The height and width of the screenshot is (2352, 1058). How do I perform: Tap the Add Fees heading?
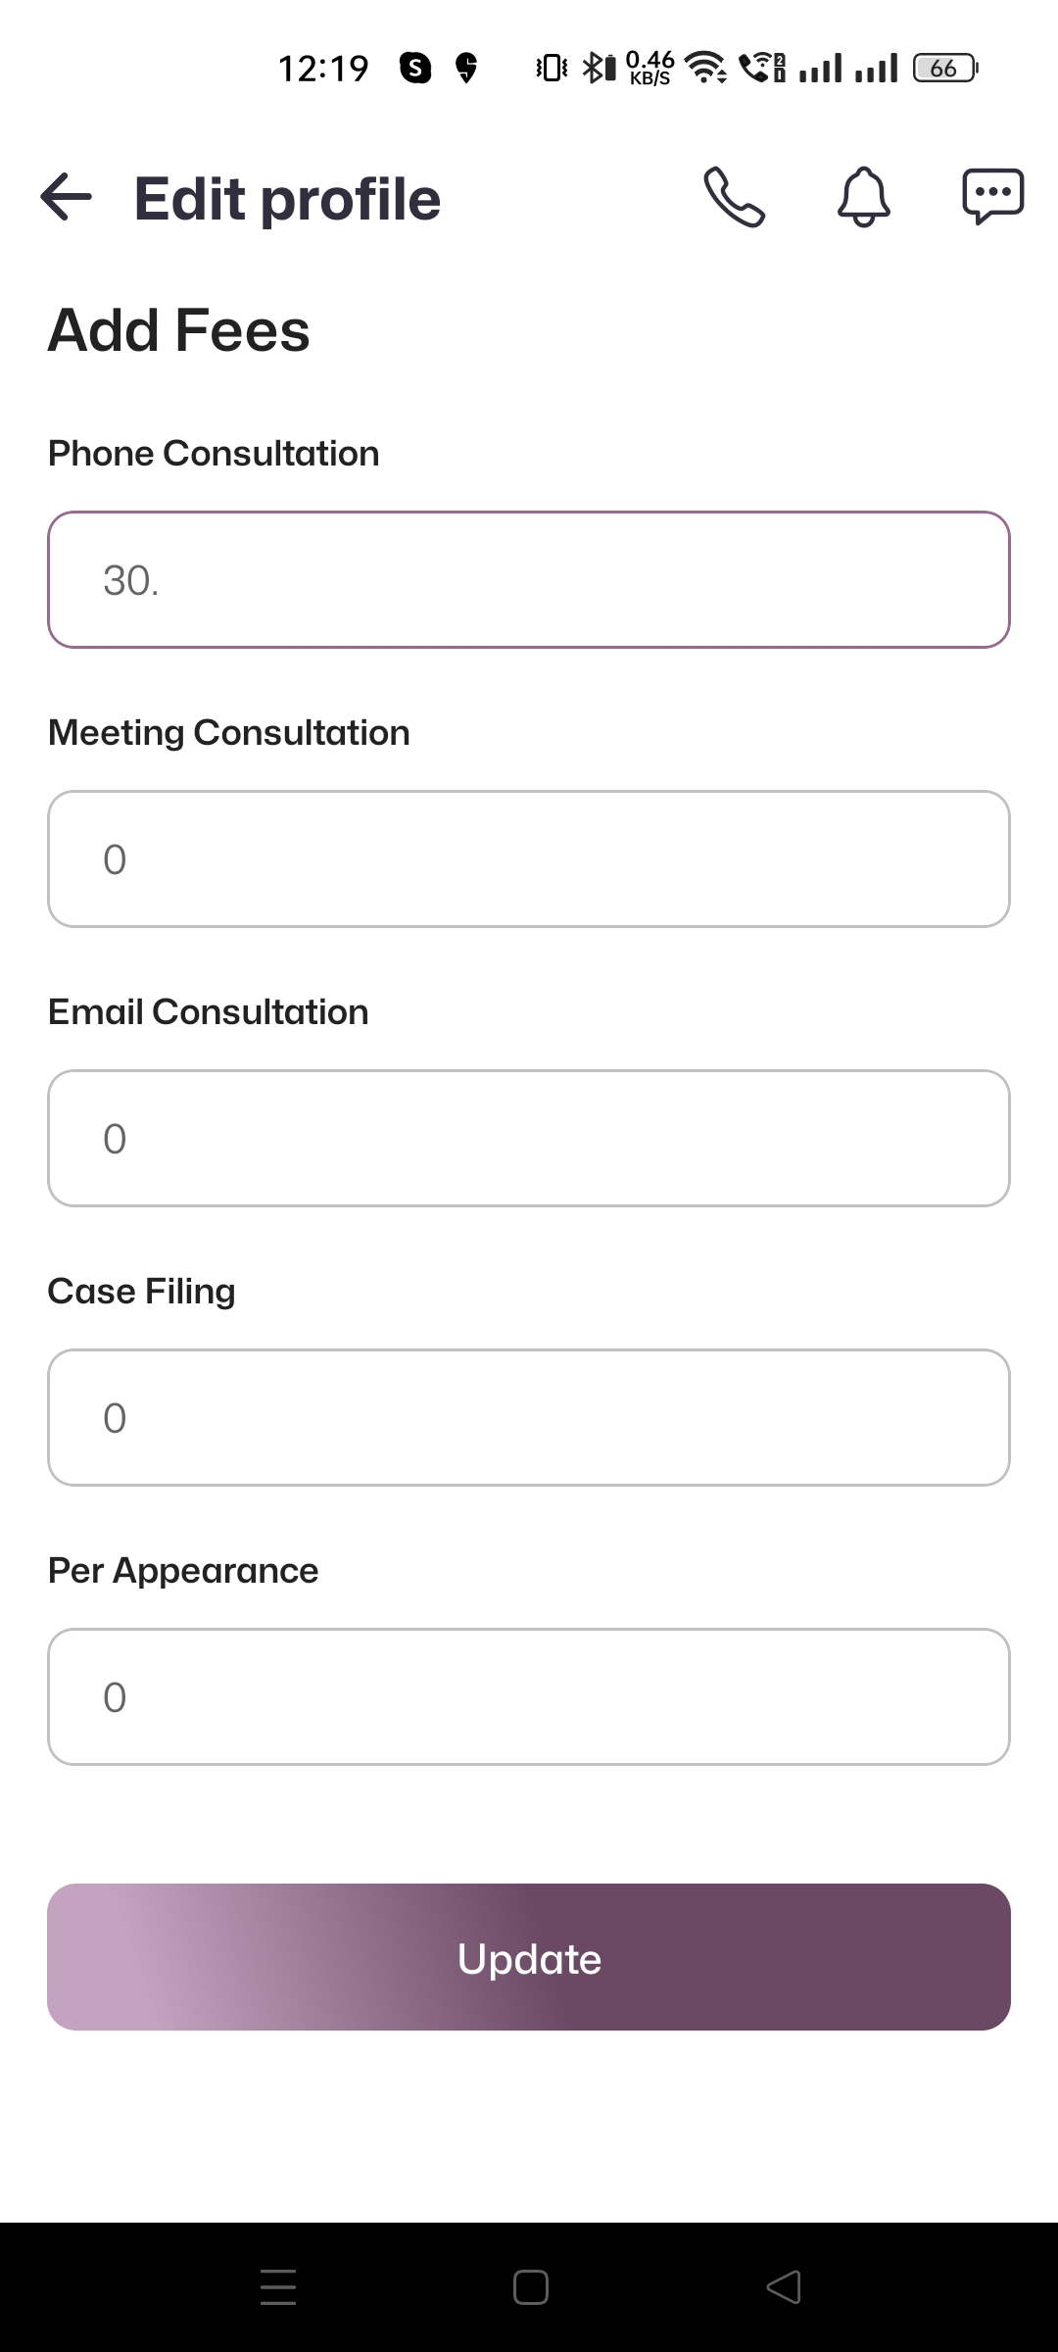(179, 330)
